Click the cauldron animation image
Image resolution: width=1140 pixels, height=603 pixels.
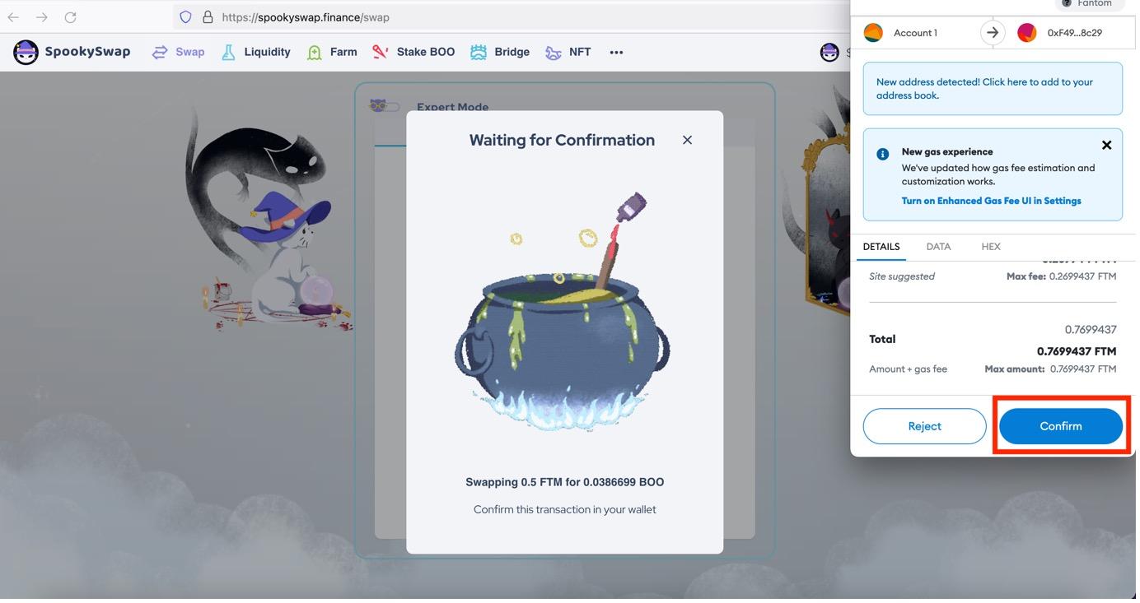[563, 313]
